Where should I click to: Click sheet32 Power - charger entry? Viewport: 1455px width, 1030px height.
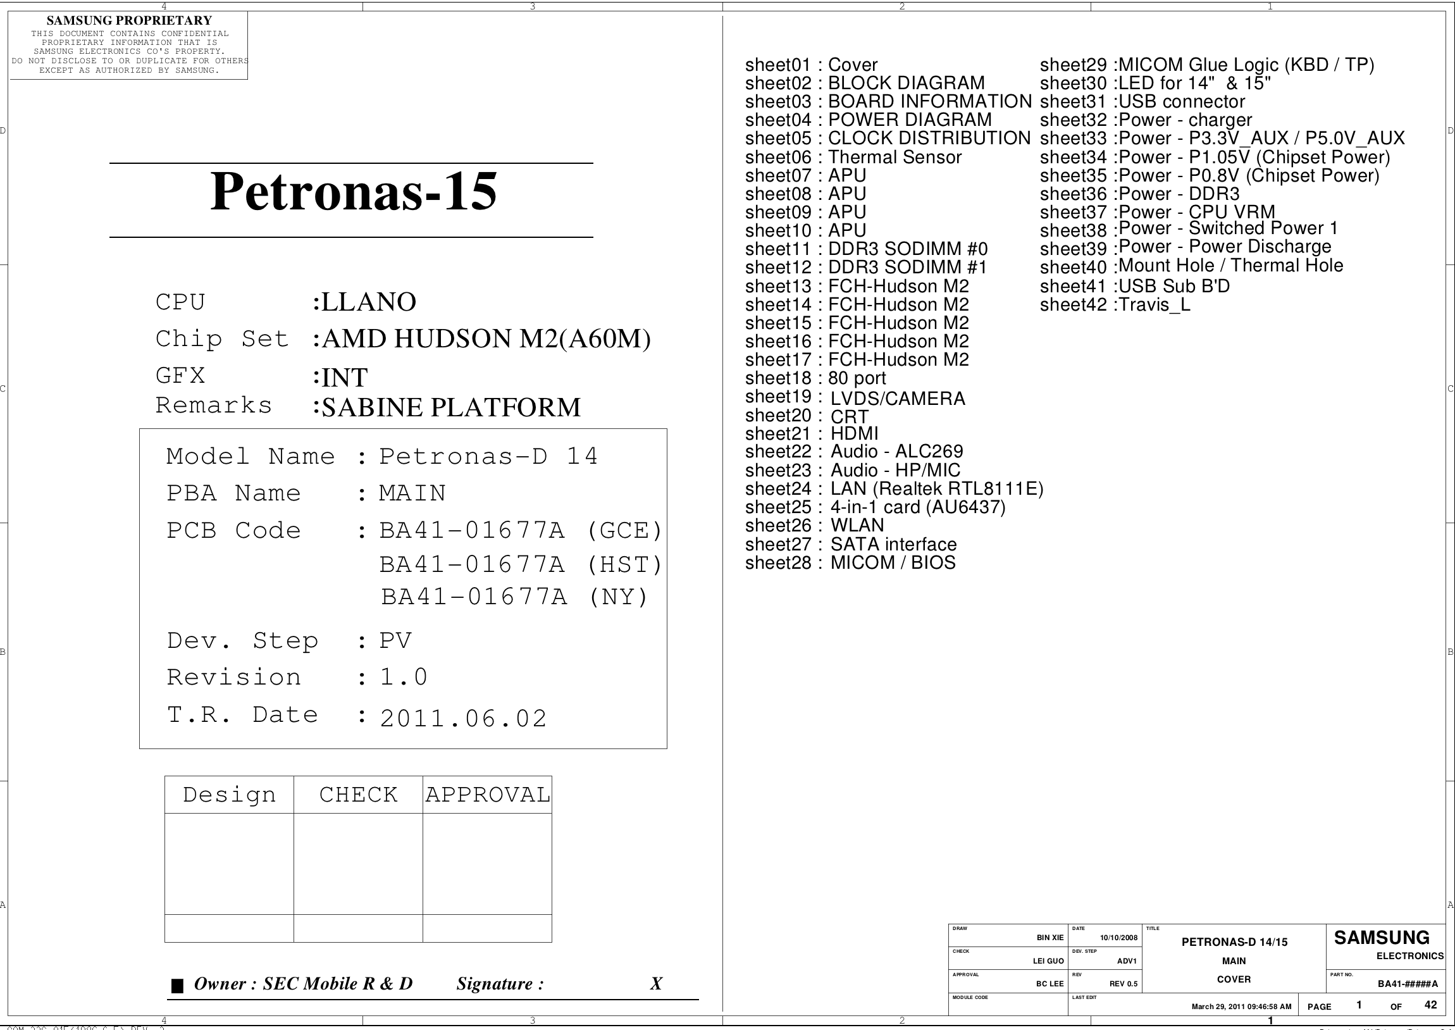[1146, 120]
